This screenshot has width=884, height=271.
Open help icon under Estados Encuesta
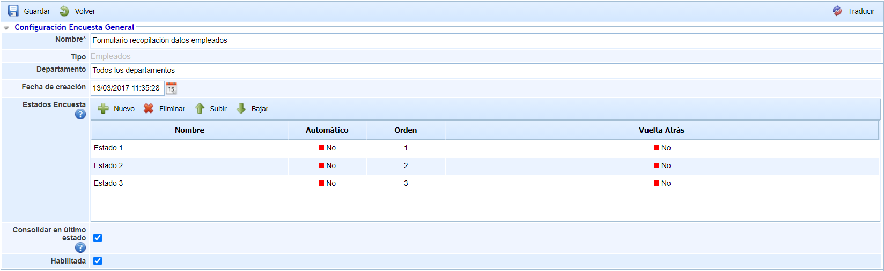tap(80, 114)
